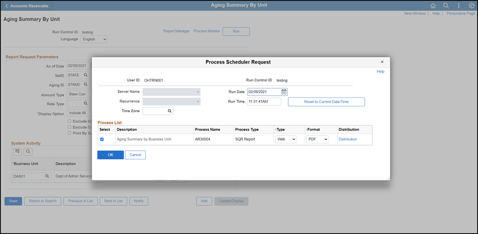478x234 pixels.
Task: Open the header Search magnifier icon
Action: point(446,5)
